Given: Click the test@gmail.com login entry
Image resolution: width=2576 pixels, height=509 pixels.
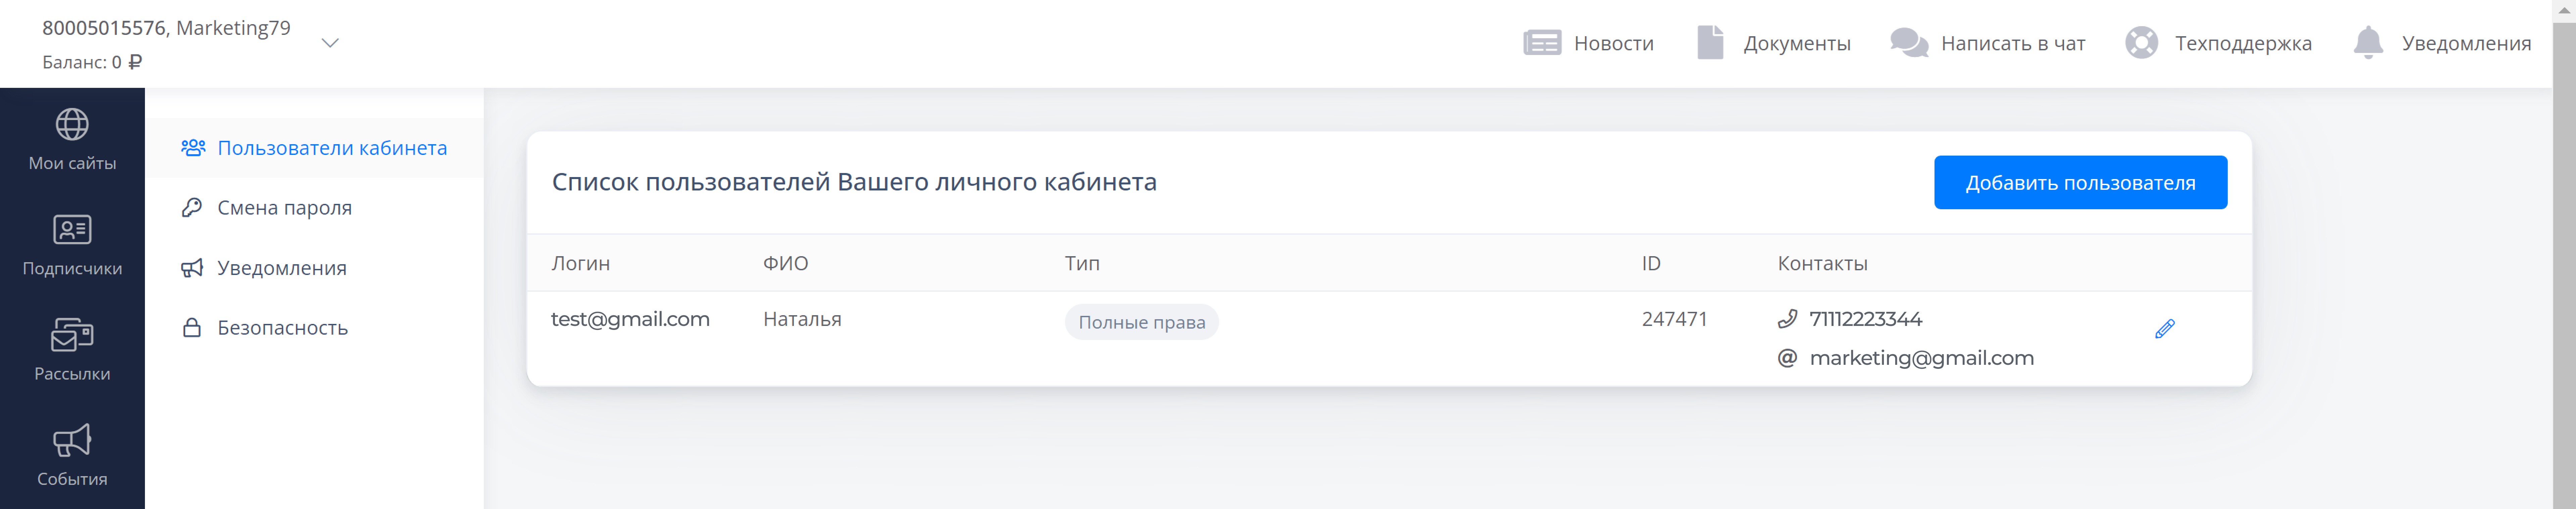Looking at the screenshot, I should point(630,319).
